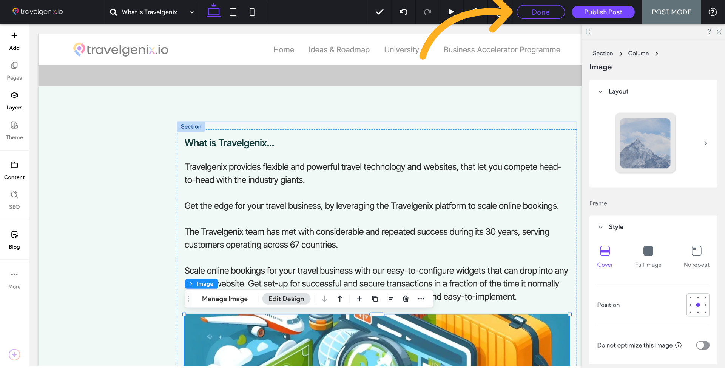This screenshot has height=368, width=725.
Task: Enable Do not optimize this image
Action: tap(702, 345)
